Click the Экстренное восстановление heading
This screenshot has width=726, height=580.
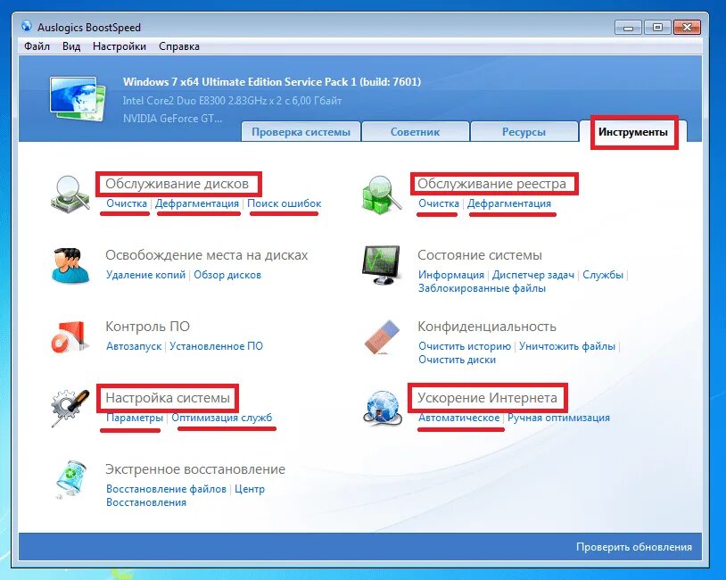tap(195, 469)
